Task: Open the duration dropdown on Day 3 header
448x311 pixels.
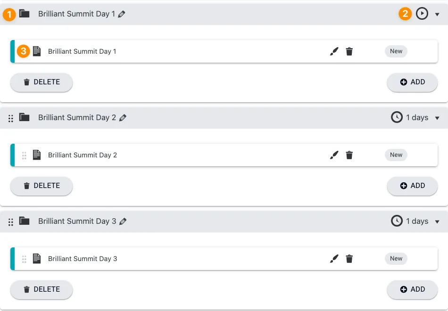Action: [438, 221]
